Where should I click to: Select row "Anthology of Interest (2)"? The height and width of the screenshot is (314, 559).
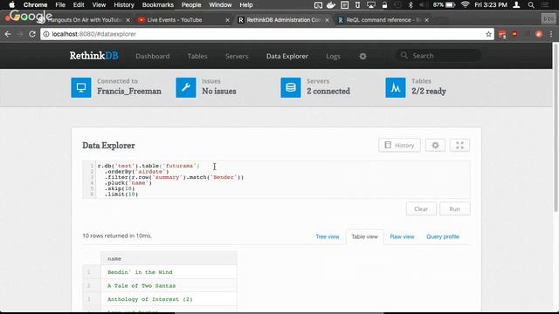tap(160, 299)
